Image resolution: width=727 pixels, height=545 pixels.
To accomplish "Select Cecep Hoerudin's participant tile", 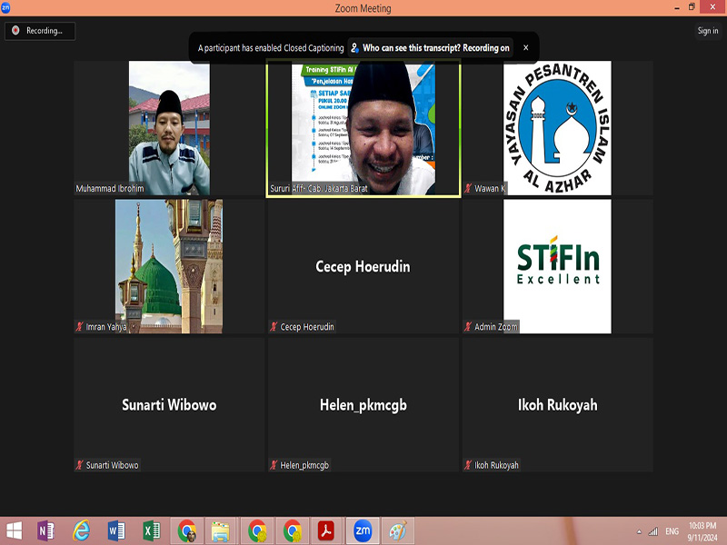I will [x=363, y=265].
